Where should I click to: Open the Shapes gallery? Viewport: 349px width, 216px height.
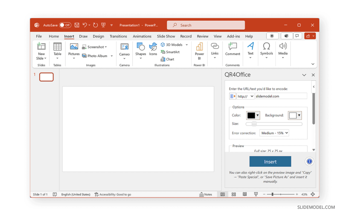(x=141, y=51)
